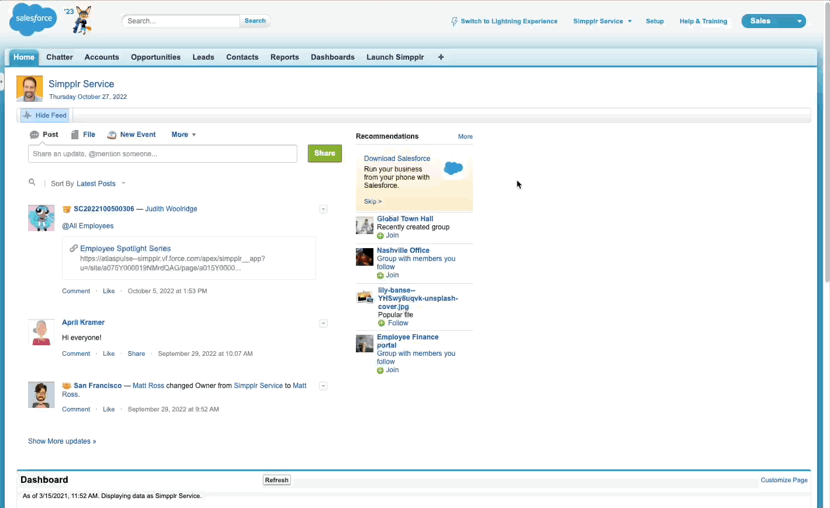Open the action menu arrow on the San Francisco post
Screen dimensions: 830x508
tap(323, 386)
